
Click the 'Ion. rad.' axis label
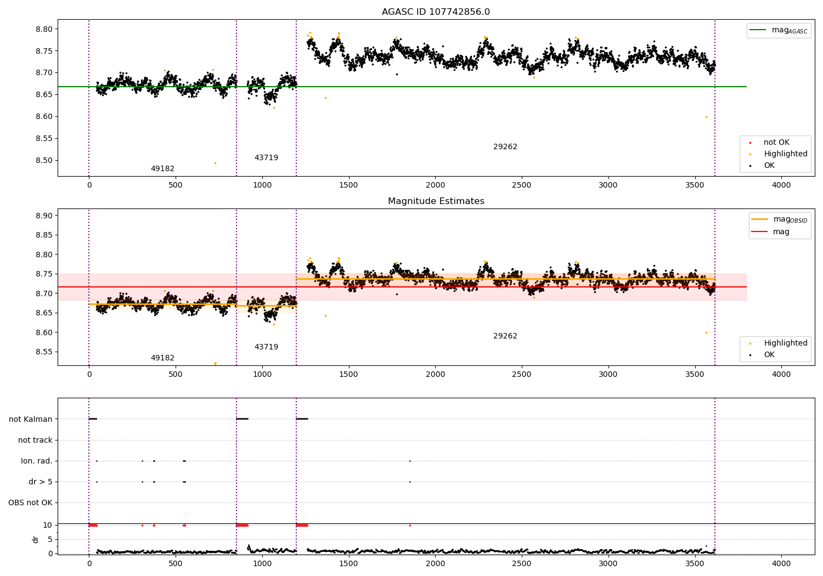coord(37,461)
